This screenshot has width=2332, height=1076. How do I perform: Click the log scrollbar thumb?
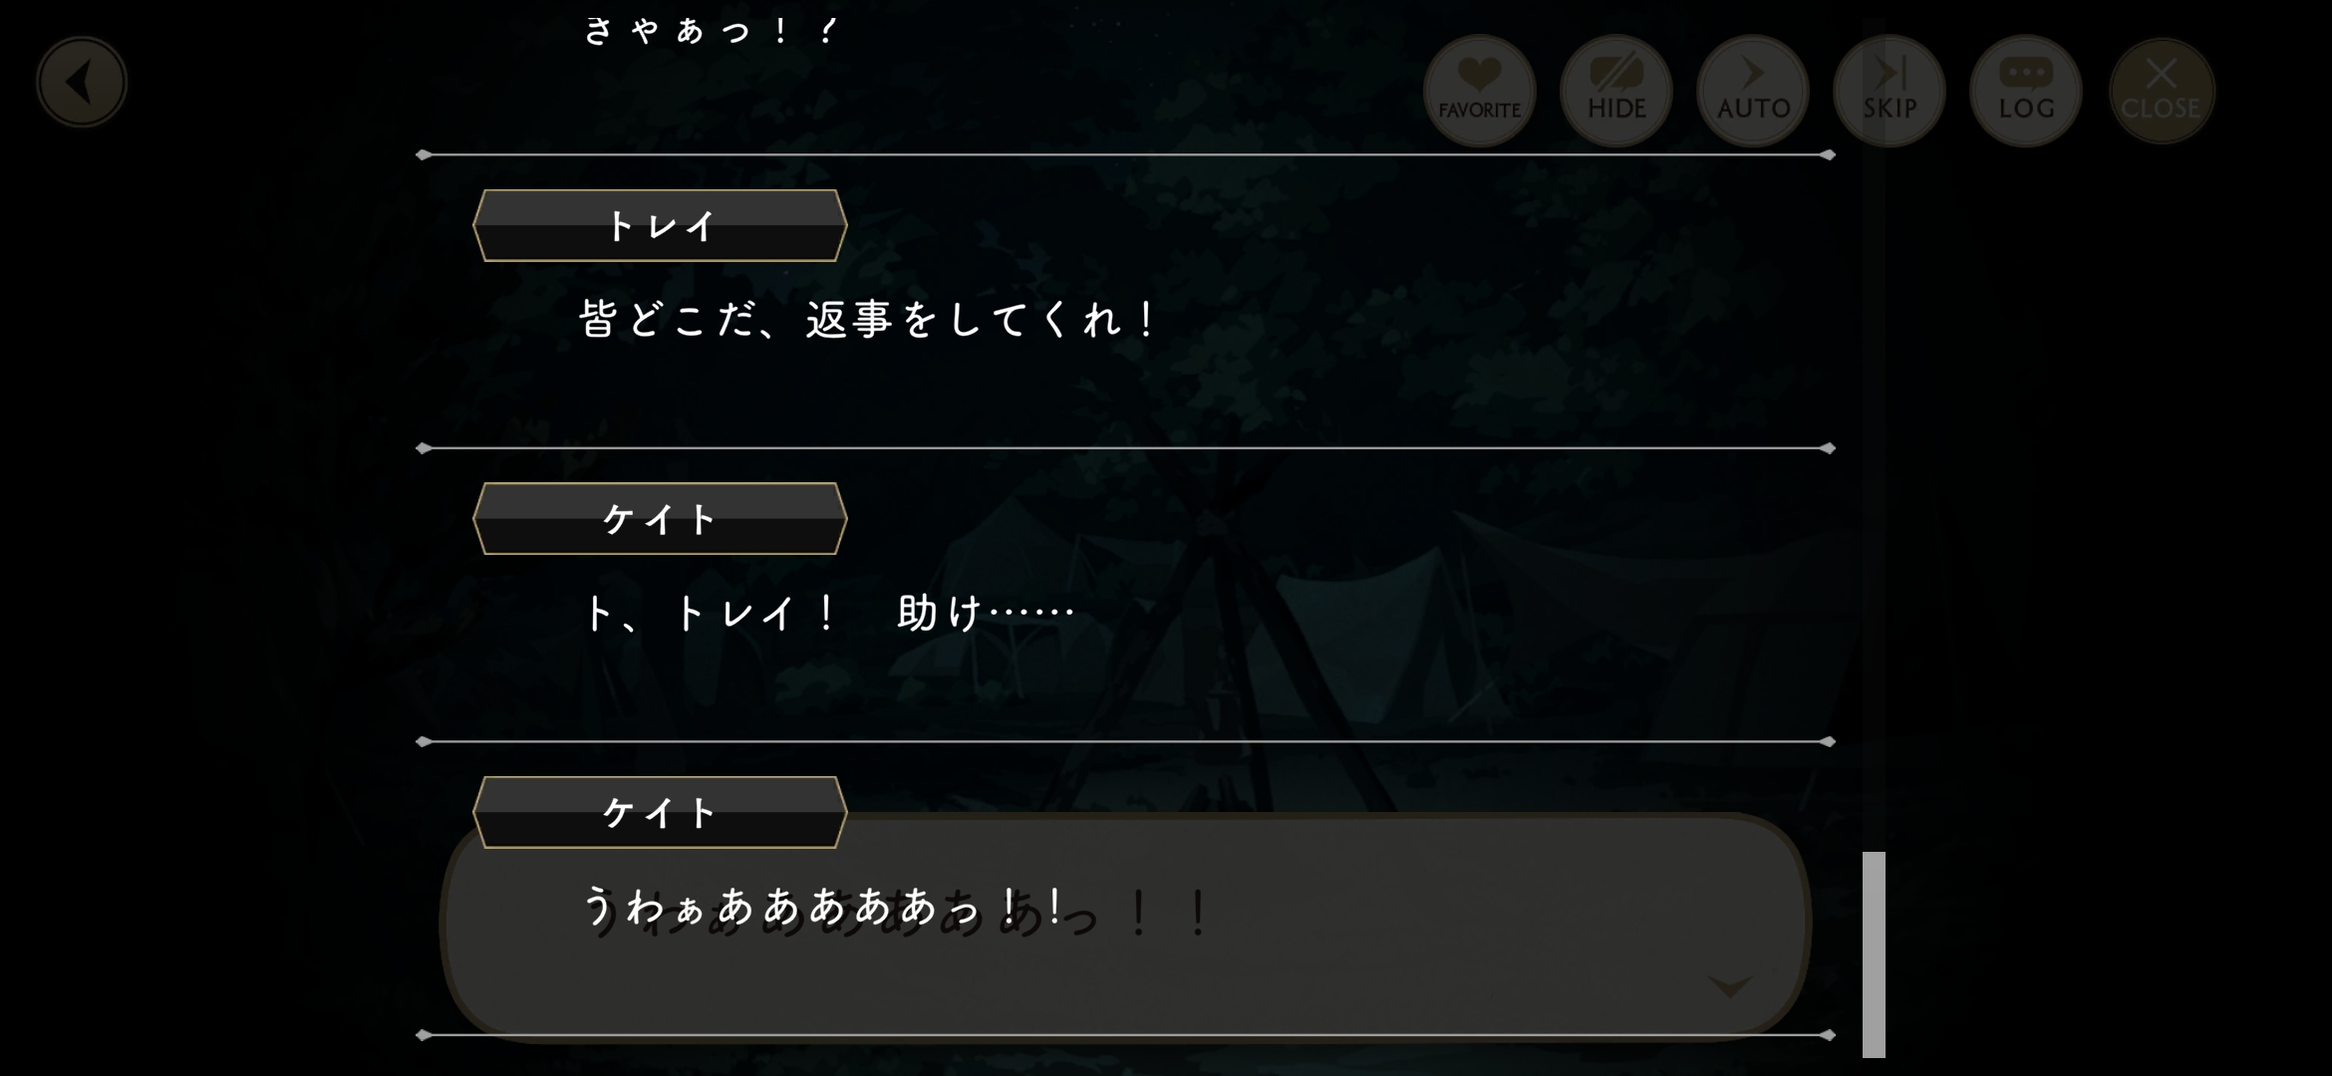click(1874, 954)
